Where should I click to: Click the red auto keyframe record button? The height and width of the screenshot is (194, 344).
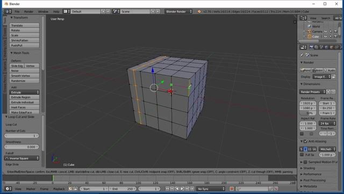coord(232,189)
